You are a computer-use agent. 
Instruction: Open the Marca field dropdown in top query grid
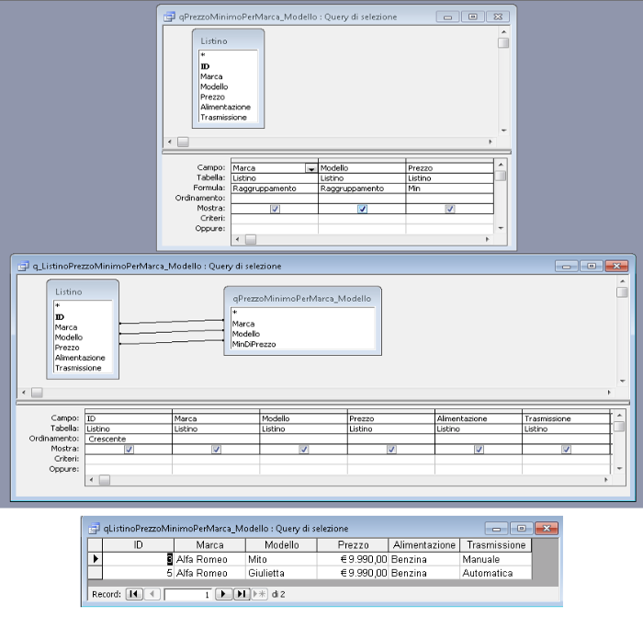(311, 168)
